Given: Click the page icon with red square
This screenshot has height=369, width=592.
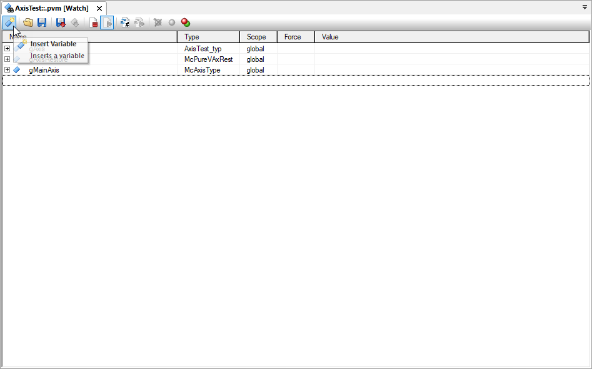Looking at the screenshot, I should [x=93, y=23].
